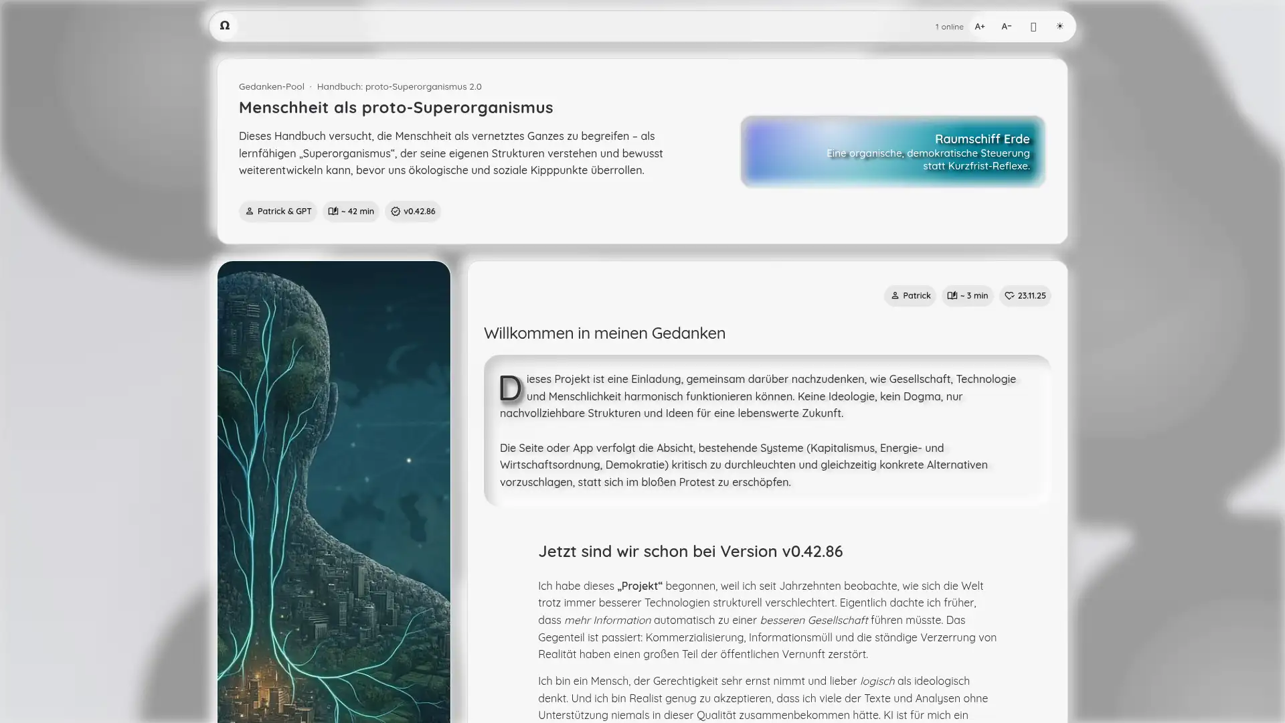The height and width of the screenshot is (723, 1285).
Task: Click the omega logo icon
Action: 225,26
